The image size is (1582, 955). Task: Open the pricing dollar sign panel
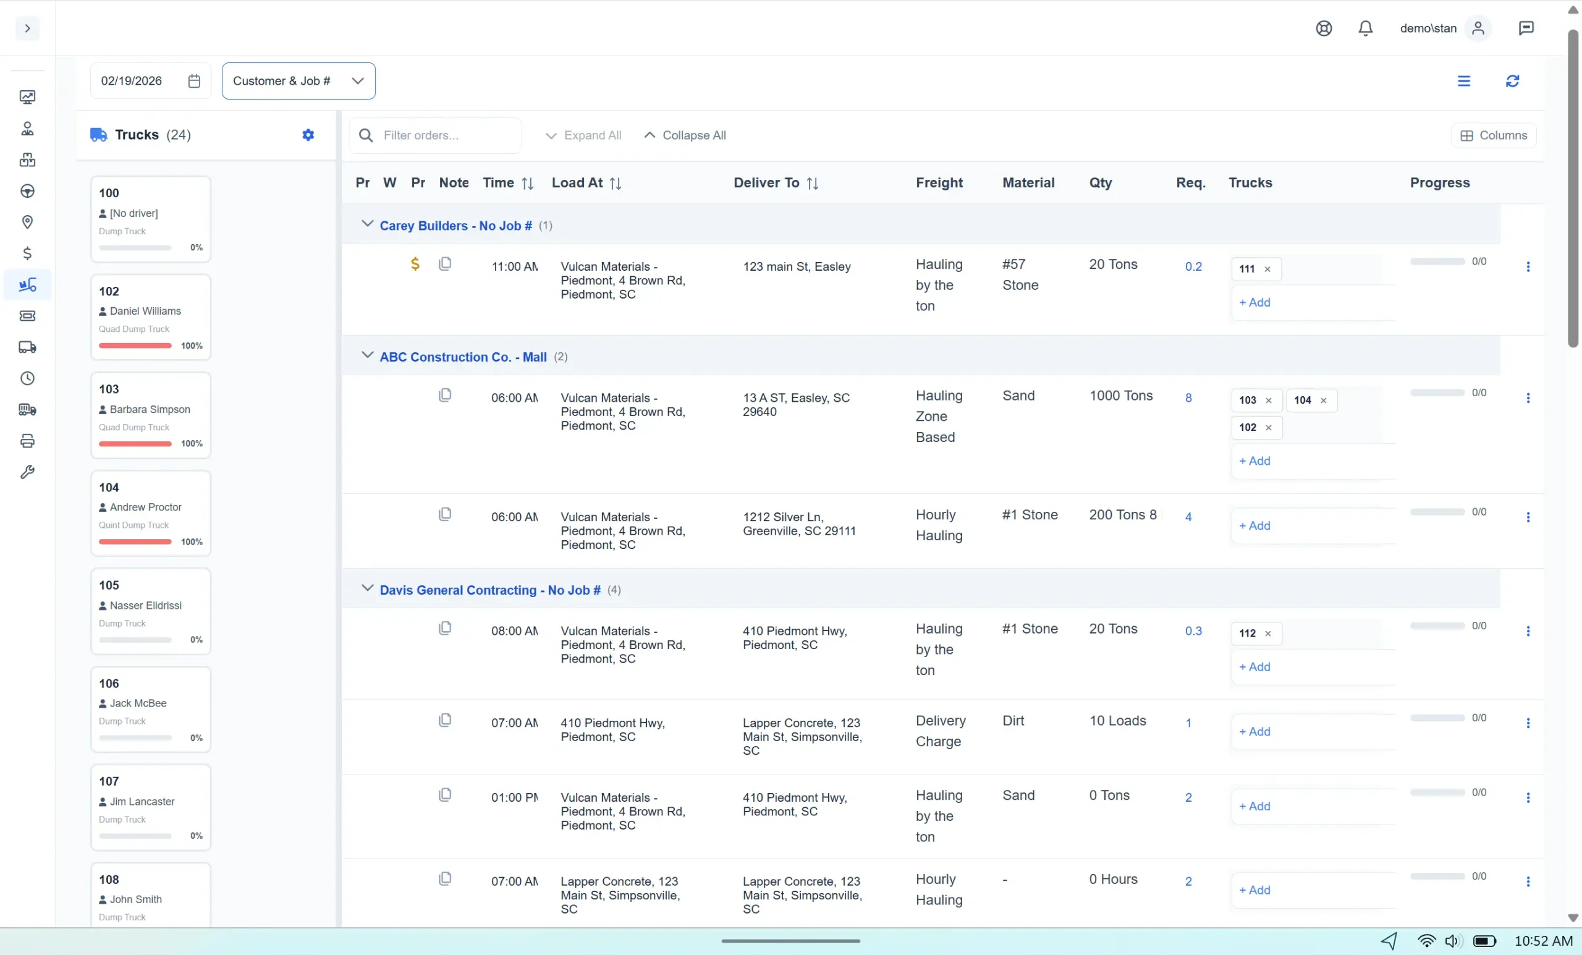click(x=28, y=253)
